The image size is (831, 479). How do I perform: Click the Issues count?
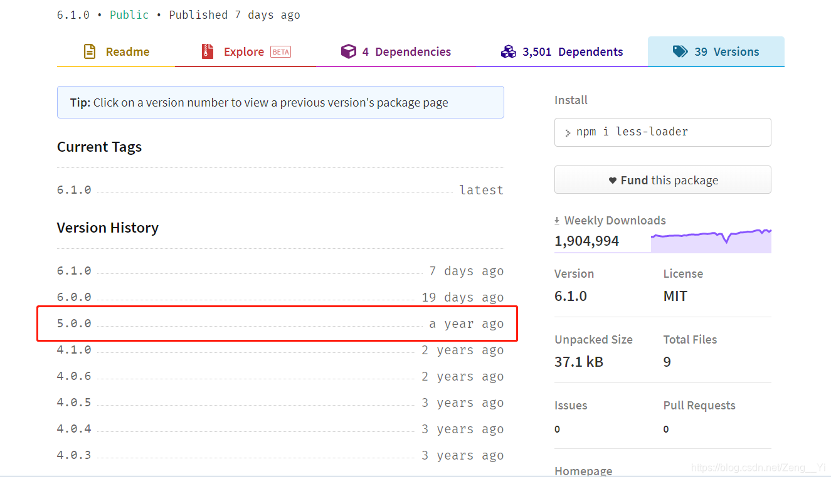point(557,429)
